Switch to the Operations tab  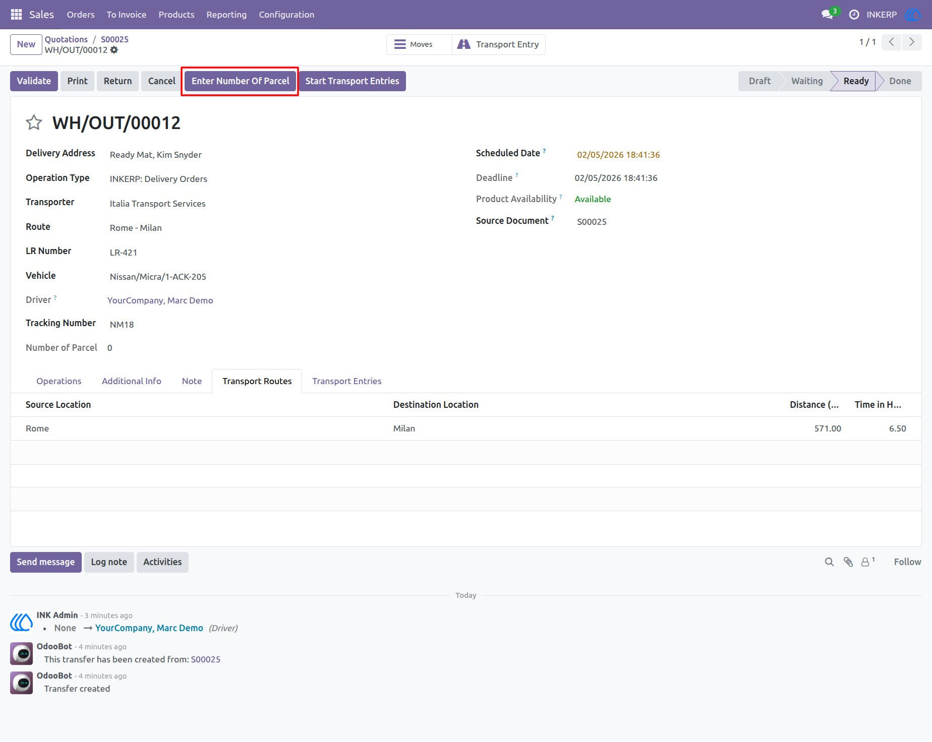pyautogui.click(x=59, y=381)
